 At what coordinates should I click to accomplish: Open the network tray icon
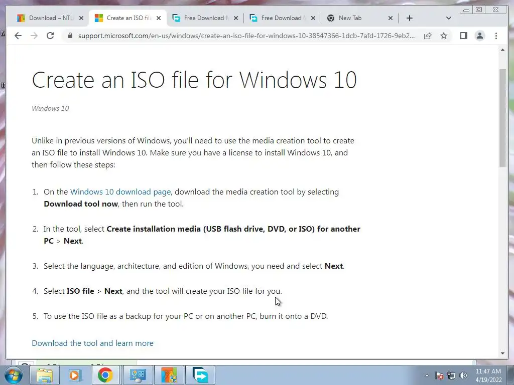(451, 375)
